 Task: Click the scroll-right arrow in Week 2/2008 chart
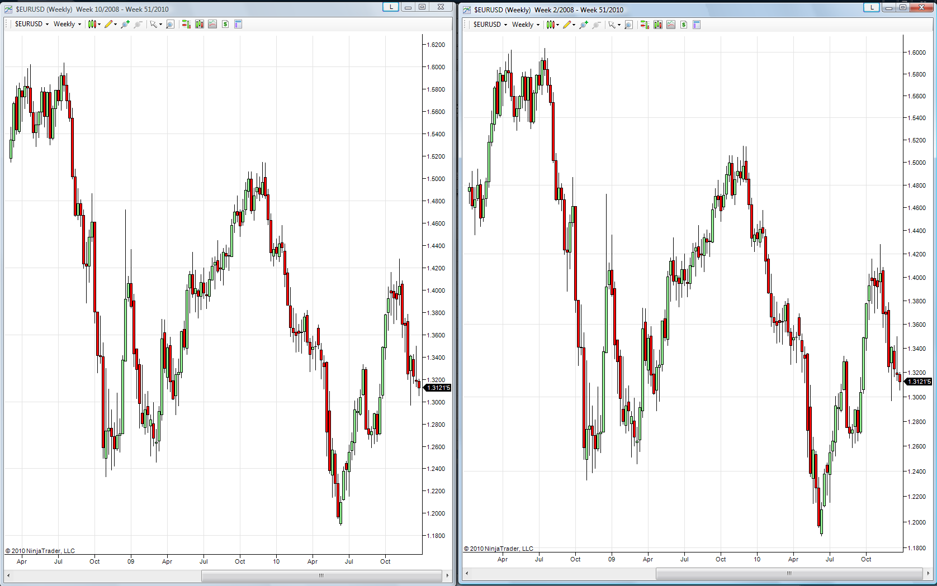pyautogui.click(x=928, y=573)
